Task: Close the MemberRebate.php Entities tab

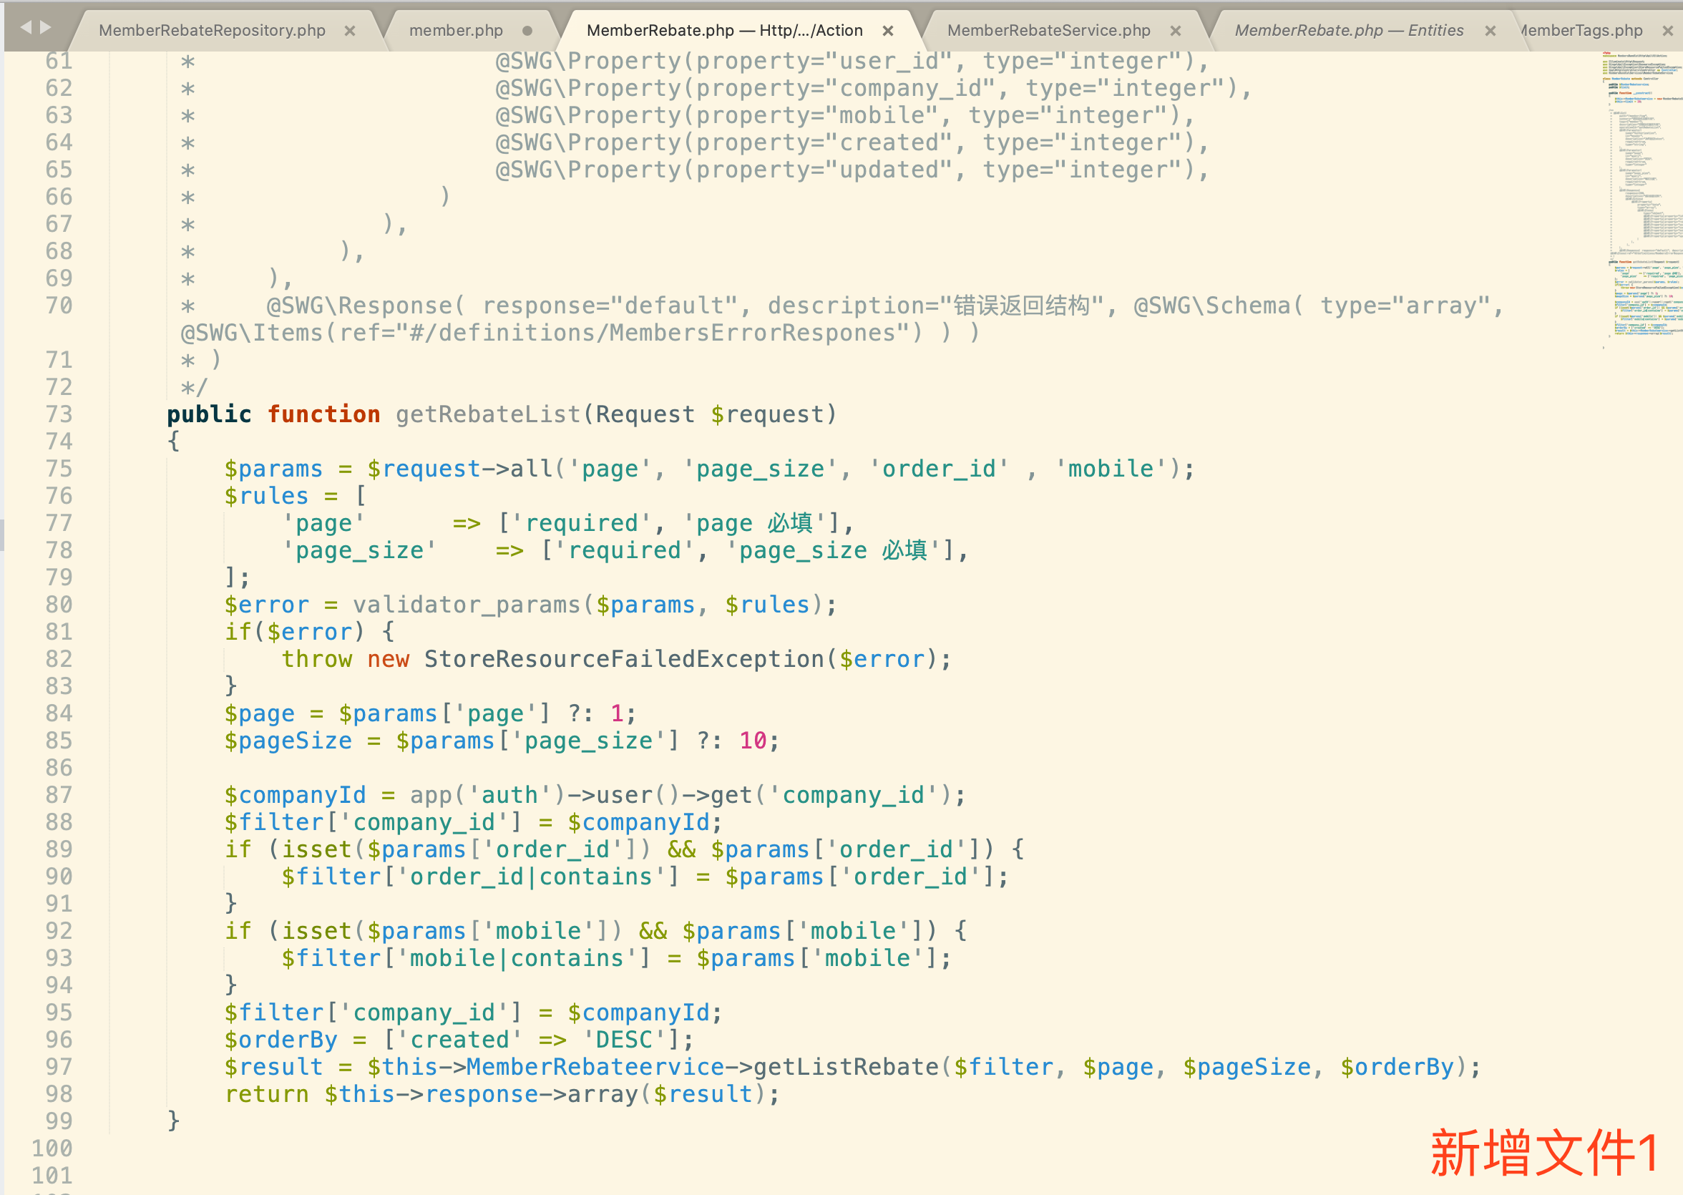Action: pyautogui.click(x=1491, y=31)
